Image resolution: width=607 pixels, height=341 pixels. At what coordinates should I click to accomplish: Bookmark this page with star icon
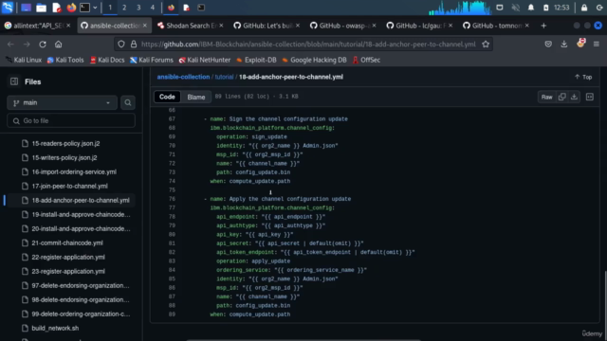[x=486, y=45]
